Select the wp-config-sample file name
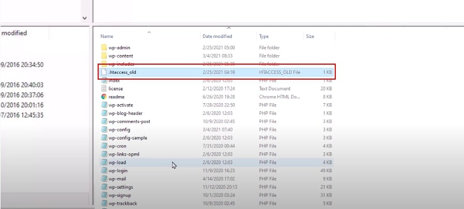The height and width of the screenshot is (209, 464). (x=128, y=138)
